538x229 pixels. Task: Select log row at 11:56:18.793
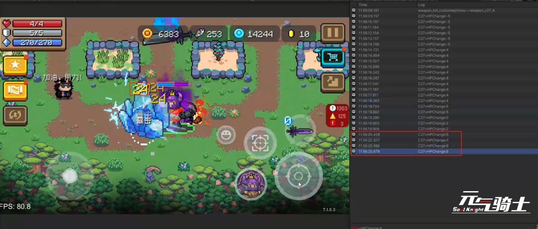[x=445, y=107]
